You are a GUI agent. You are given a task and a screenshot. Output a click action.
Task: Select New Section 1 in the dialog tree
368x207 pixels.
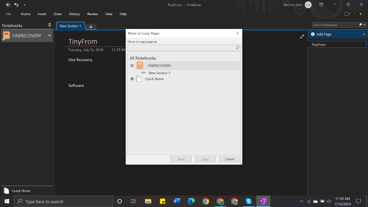[x=159, y=73]
